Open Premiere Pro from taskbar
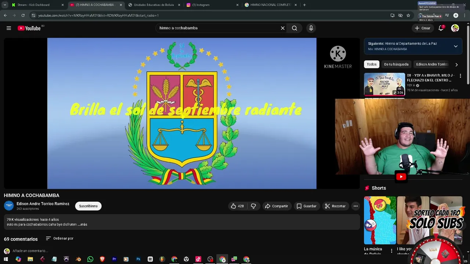This screenshot has width=470, height=264. pyautogui.click(x=114, y=259)
